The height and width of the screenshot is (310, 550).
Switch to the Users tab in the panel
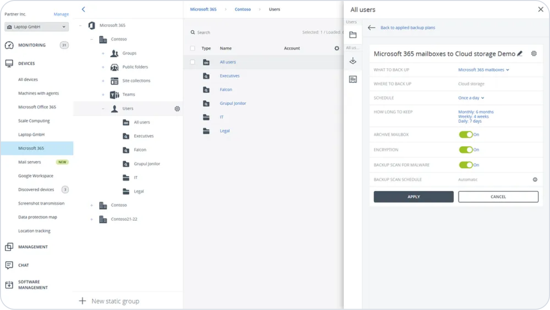[351, 21]
